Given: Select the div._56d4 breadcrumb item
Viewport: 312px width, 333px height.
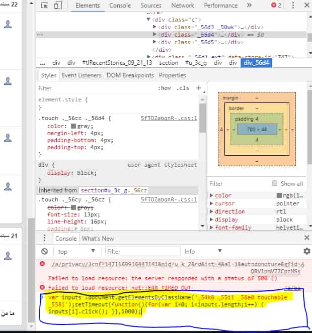Looking at the screenshot, I should click(x=256, y=63).
